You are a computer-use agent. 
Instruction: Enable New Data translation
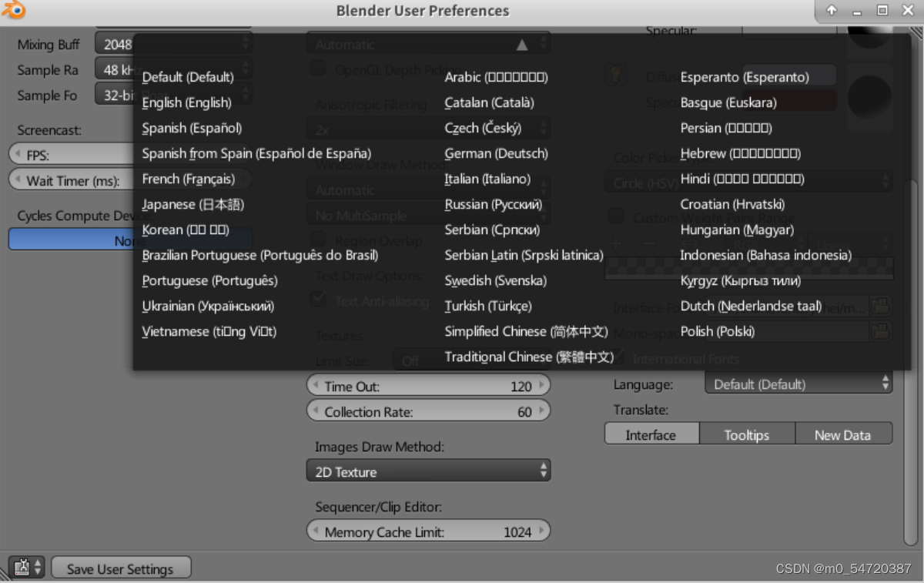pos(844,434)
